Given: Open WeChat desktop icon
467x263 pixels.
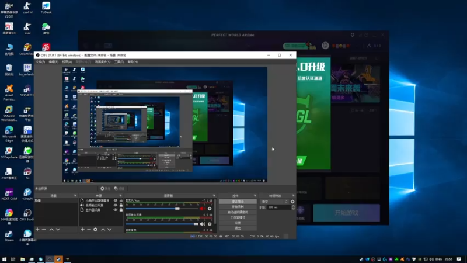Looking at the screenshot, I should pos(46,29).
